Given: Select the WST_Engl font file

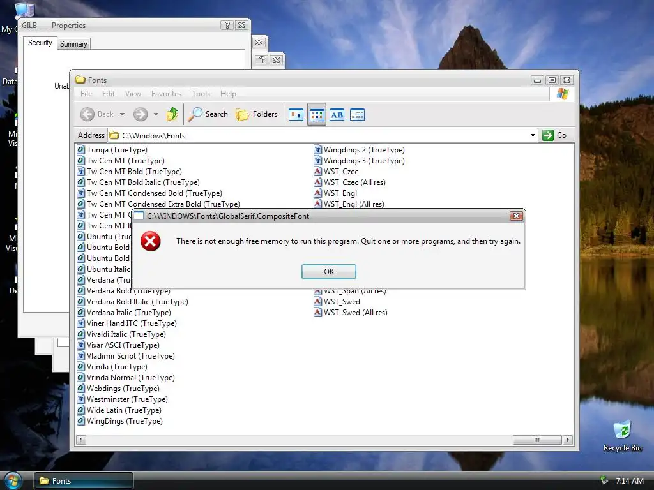Looking at the screenshot, I should pyautogui.click(x=335, y=193).
